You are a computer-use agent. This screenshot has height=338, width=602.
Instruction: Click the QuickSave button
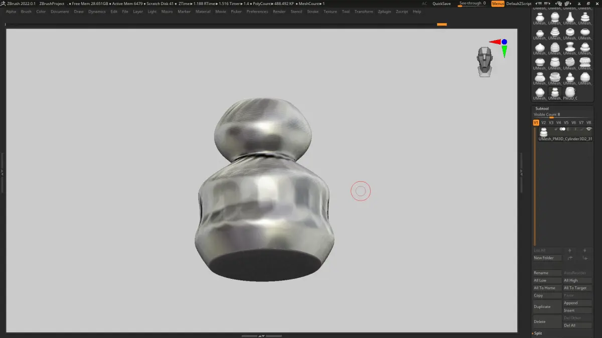pos(441,4)
